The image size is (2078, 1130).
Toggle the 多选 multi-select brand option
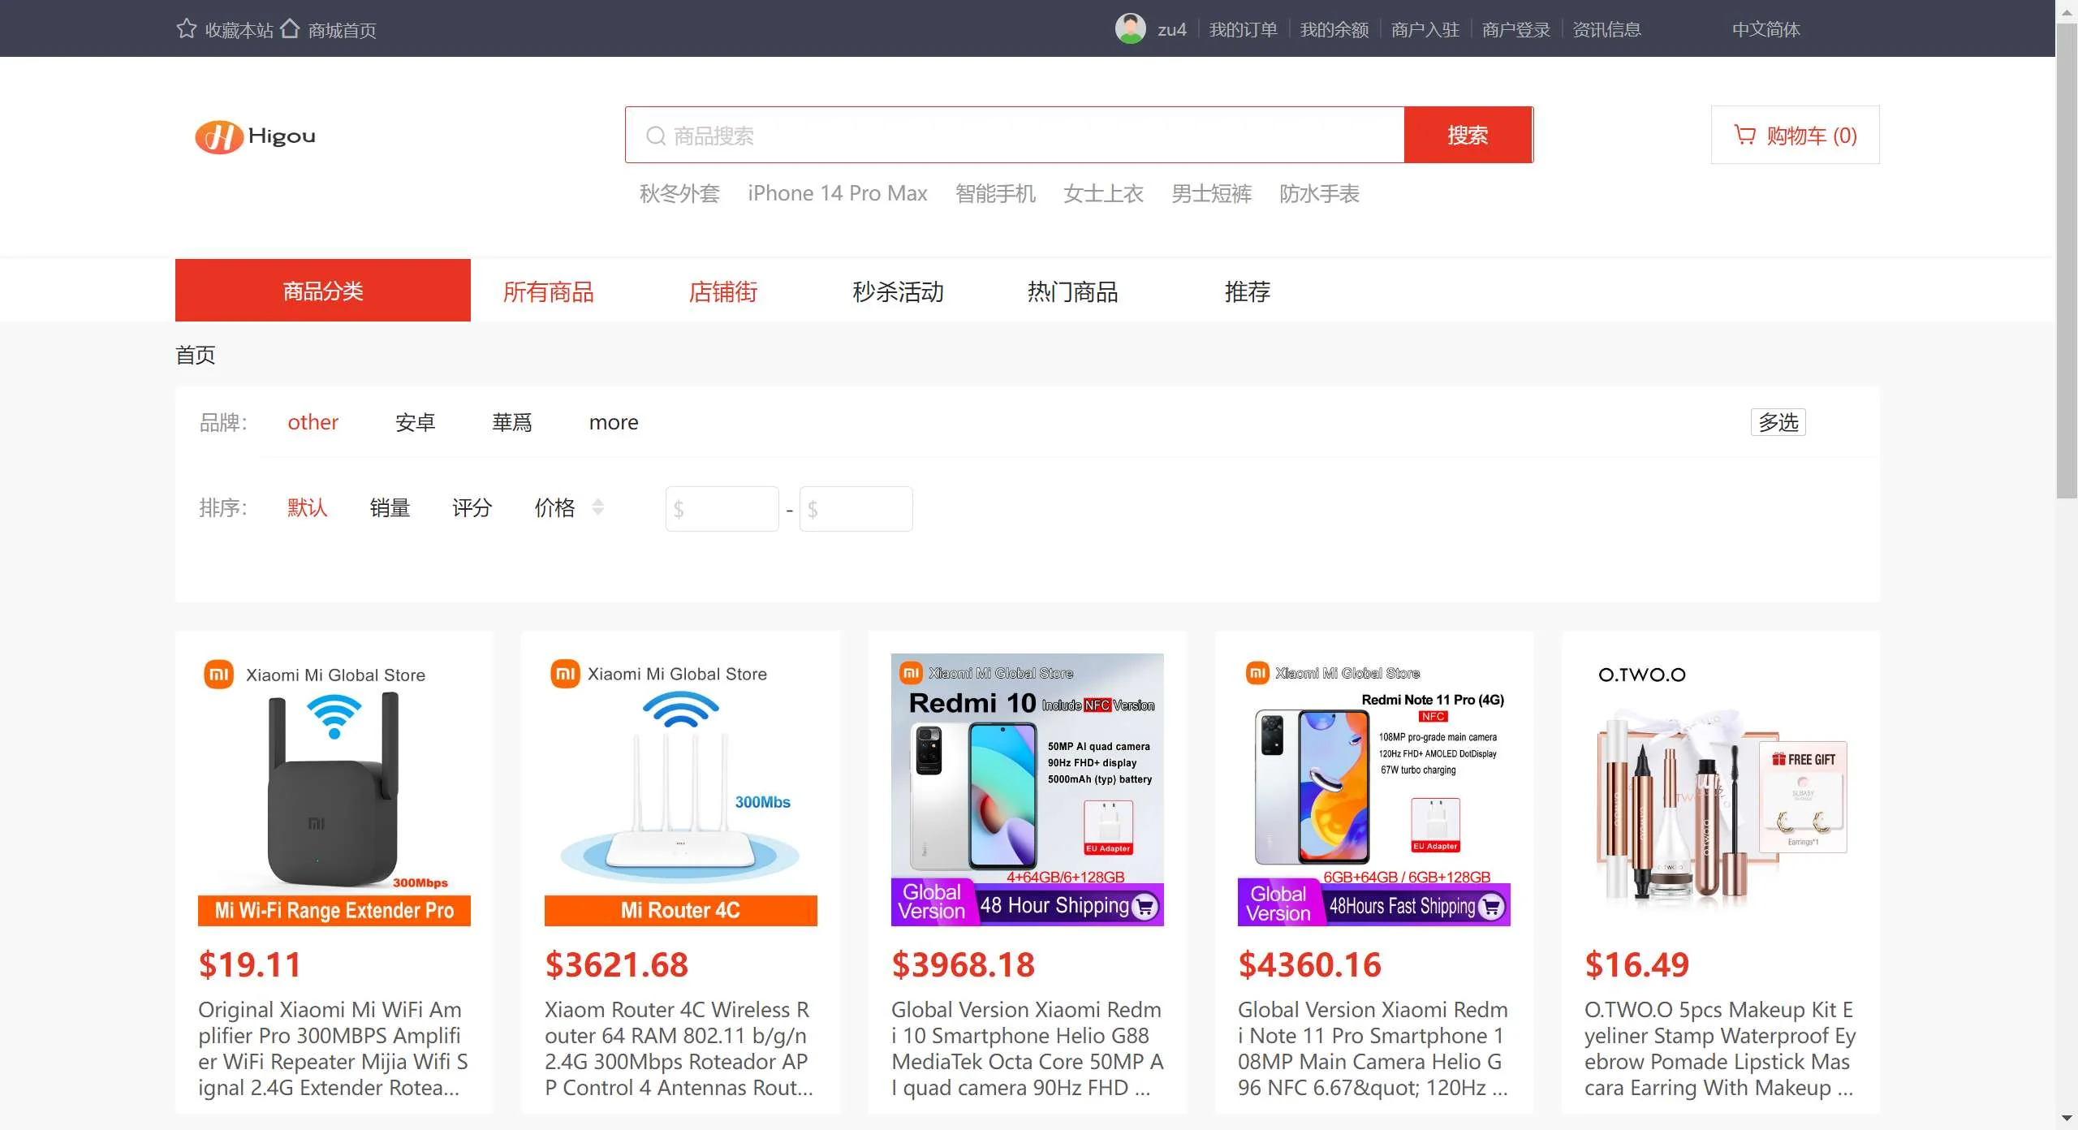1778,422
